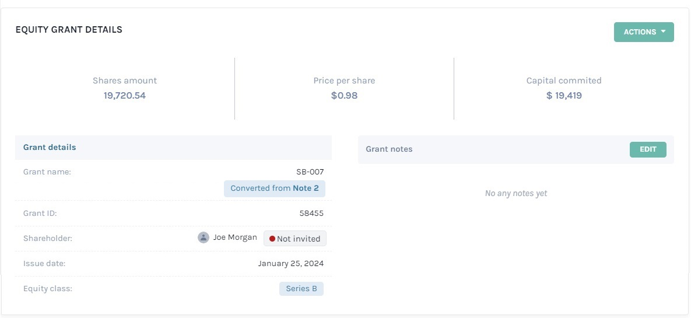This screenshot has width=691, height=318.
Task: Click the red status dot indicator
Action: pyautogui.click(x=272, y=239)
